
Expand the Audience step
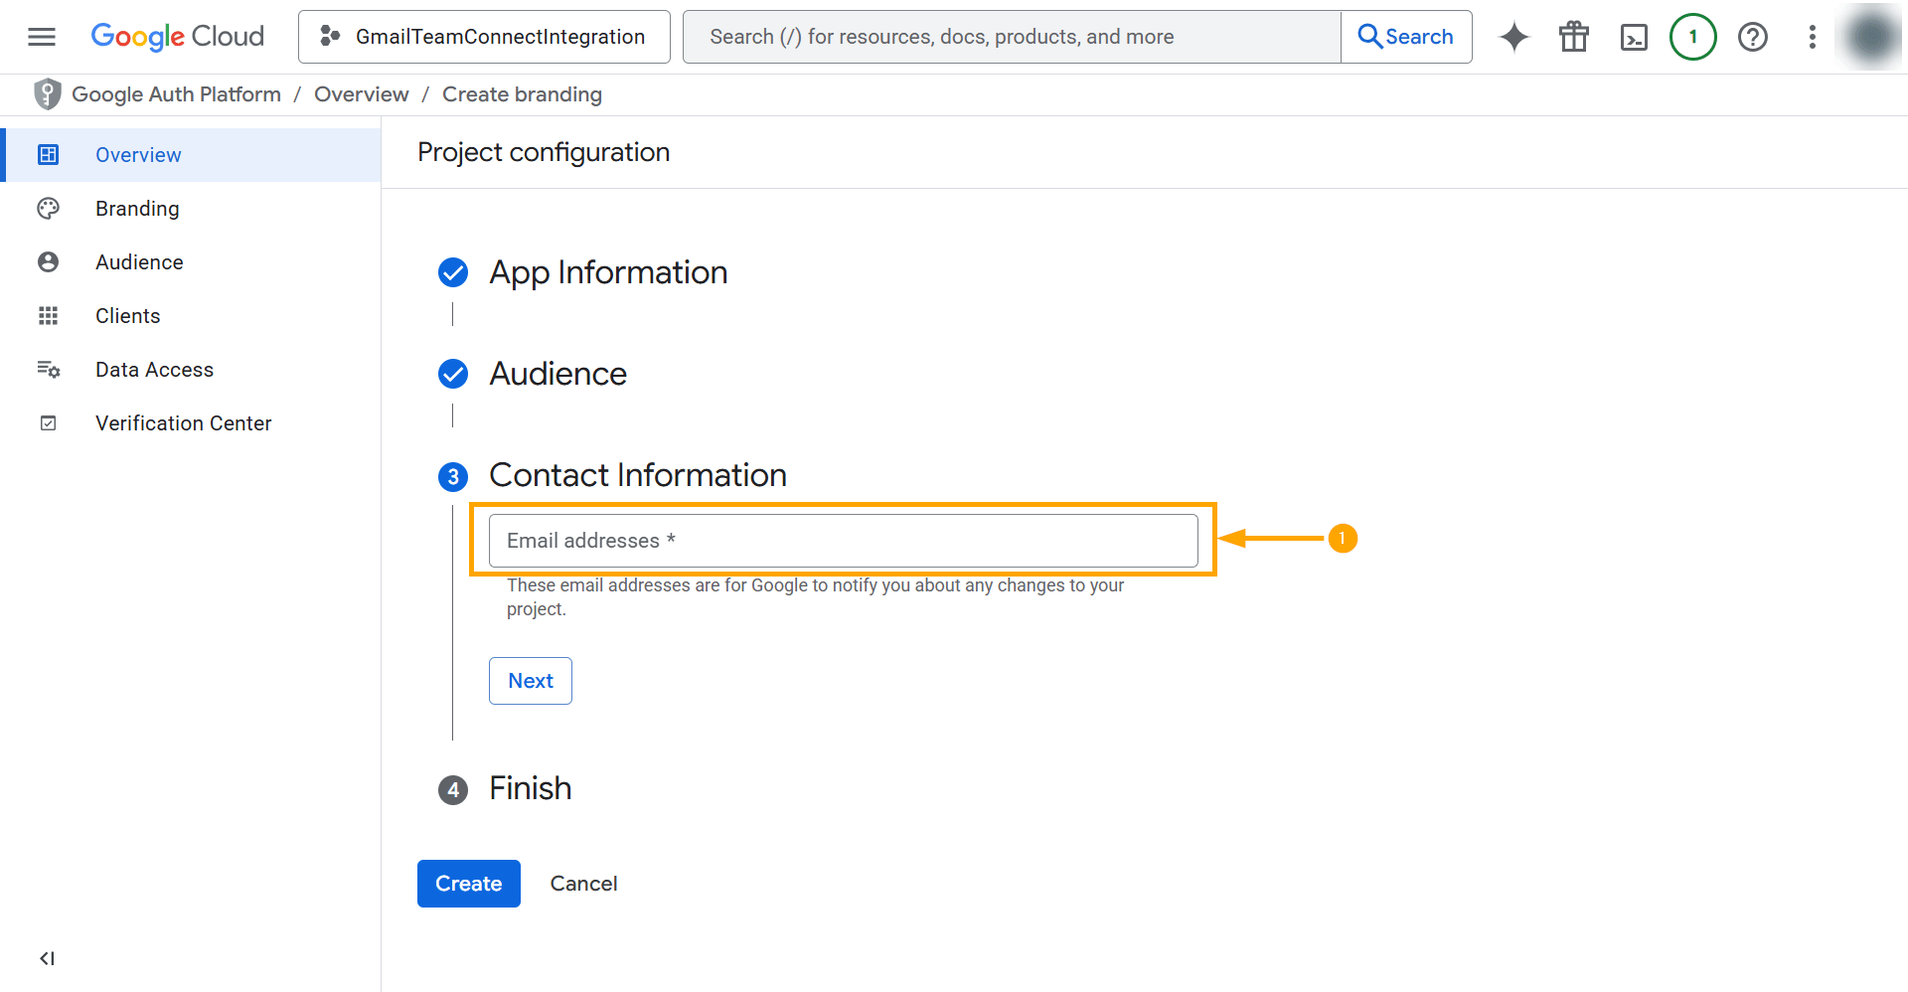pyautogui.click(x=557, y=374)
